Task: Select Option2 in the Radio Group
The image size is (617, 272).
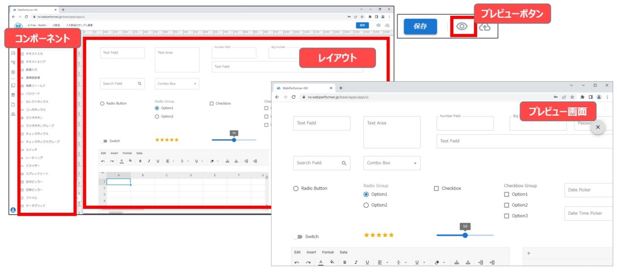Action: pyautogui.click(x=366, y=205)
